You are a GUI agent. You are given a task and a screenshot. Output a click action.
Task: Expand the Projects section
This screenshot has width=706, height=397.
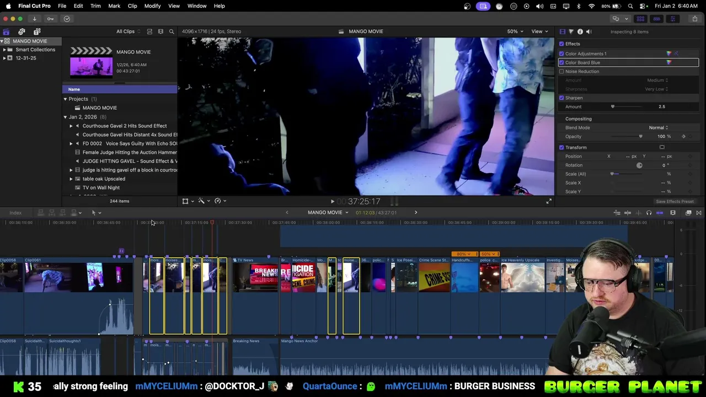click(65, 99)
